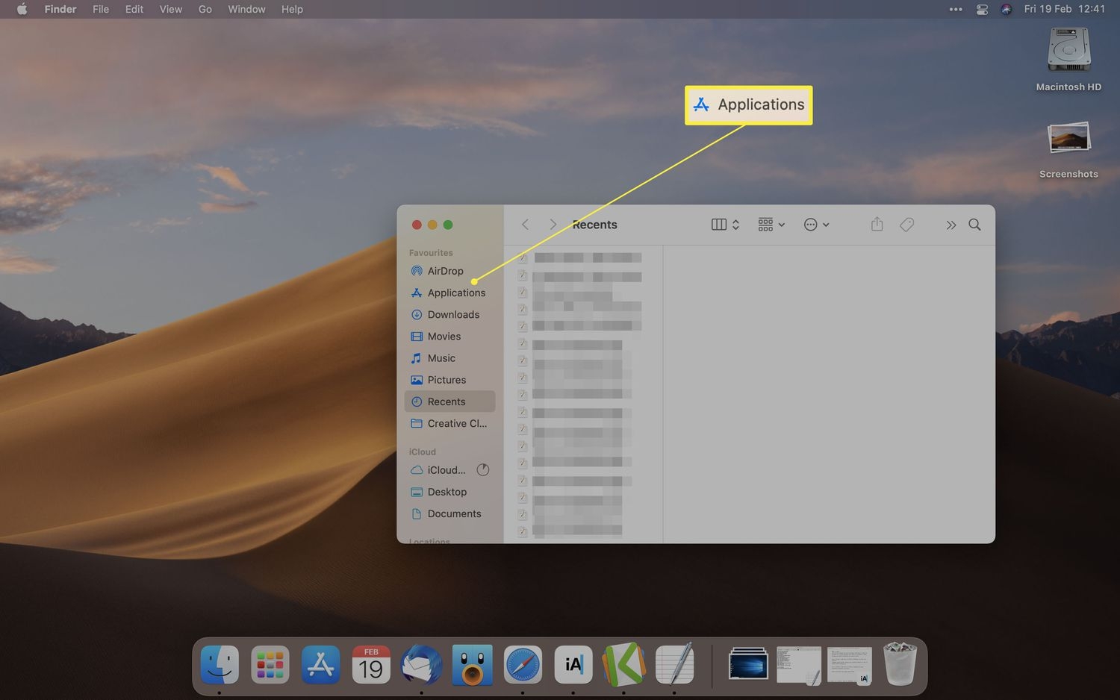Open Finder from the Dock
The height and width of the screenshot is (700, 1120).
point(220,664)
